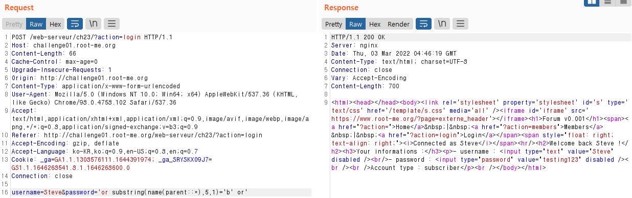Click the Content-Length: 700 response header
The width and height of the screenshot is (632, 198).
pos(365,86)
